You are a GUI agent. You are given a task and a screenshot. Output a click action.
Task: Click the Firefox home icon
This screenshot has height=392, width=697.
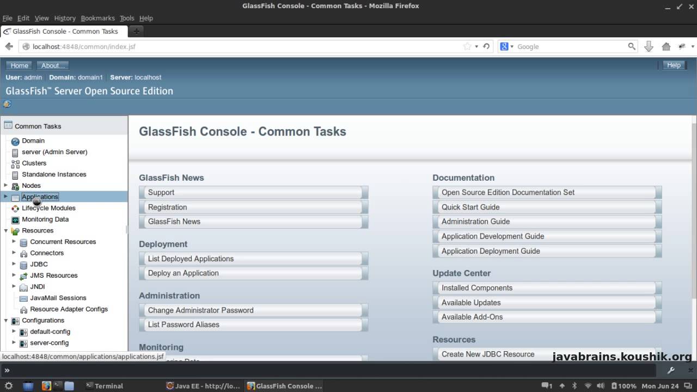point(666,47)
